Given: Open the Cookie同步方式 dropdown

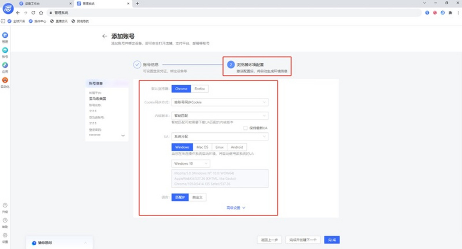Looking at the screenshot, I should pos(219,102).
